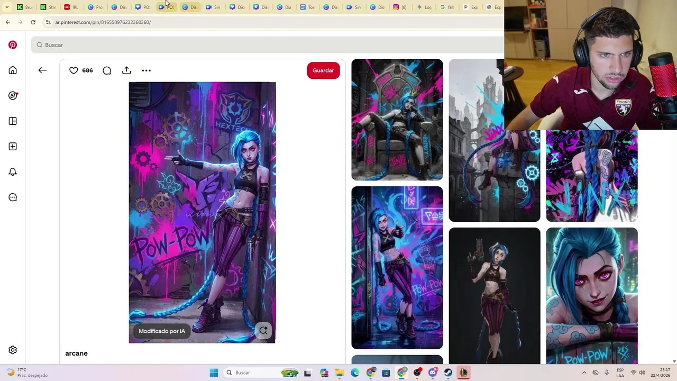Click browser forward navigation arrow
Image resolution: width=677 pixels, height=381 pixels.
20,22
